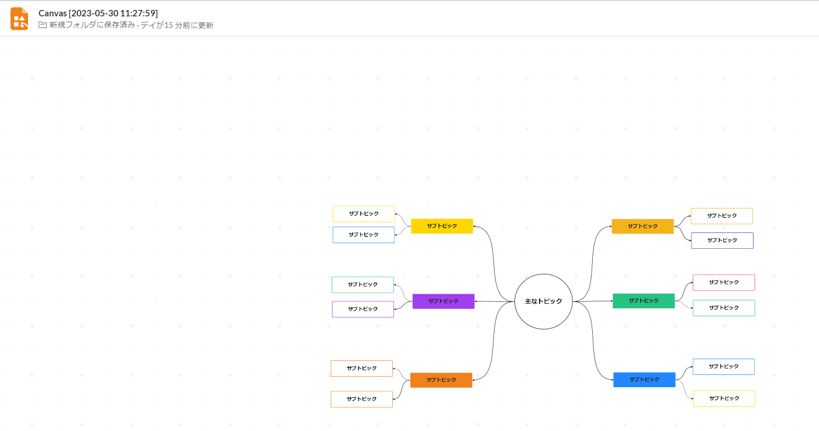Viewport: 819px width, 431px height.
Task: Select the green filled サブトピック node
Action: (x=644, y=301)
